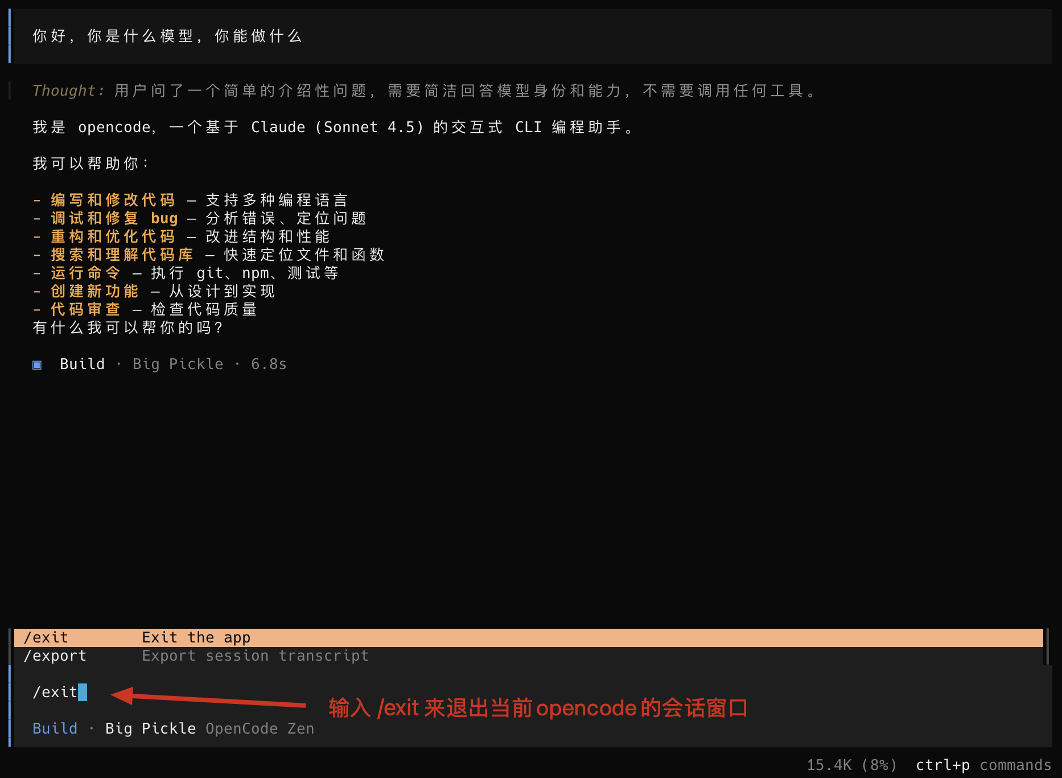Viewport: 1062px width, 778px height.
Task: Click the OpenCode Zen provider label
Action: pyautogui.click(x=260, y=728)
